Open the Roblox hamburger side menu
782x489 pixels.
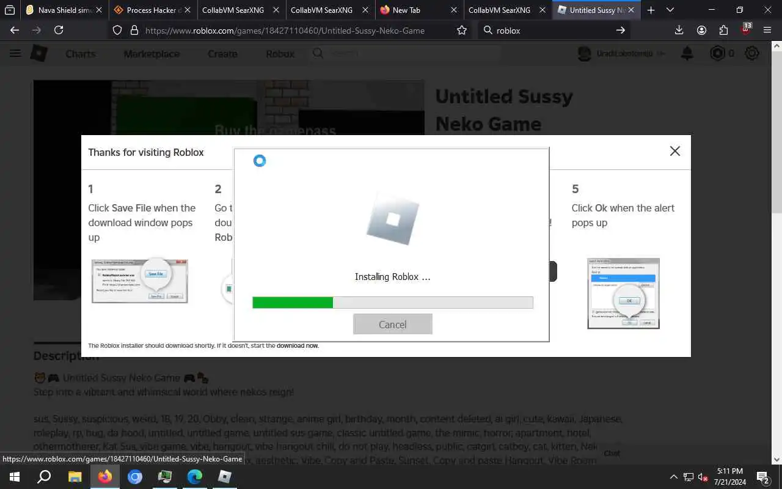click(x=15, y=53)
